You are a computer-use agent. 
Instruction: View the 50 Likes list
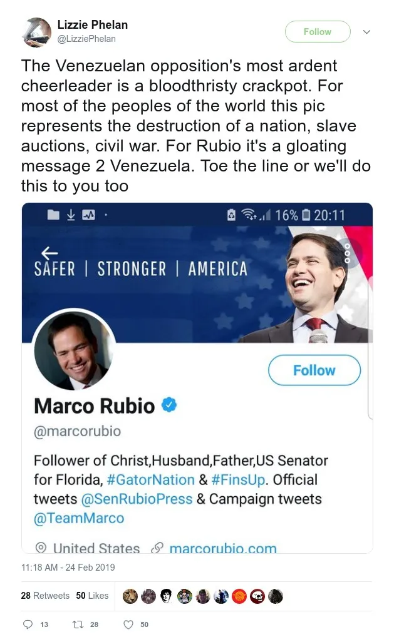(x=92, y=596)
